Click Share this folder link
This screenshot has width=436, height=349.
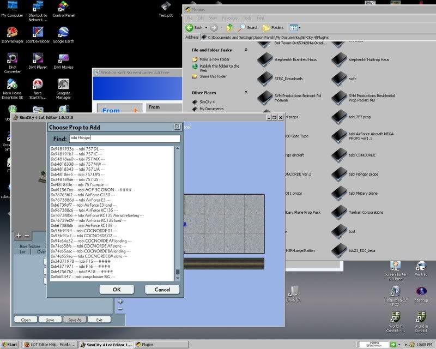coord(213,76)
